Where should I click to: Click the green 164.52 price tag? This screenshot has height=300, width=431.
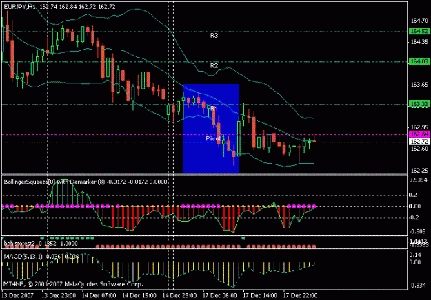419,31
